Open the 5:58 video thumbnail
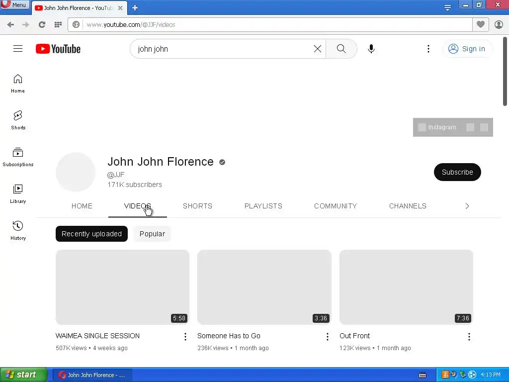Image resolution: width=509 pixels, height=382 pixels. (x=122, y=287)
